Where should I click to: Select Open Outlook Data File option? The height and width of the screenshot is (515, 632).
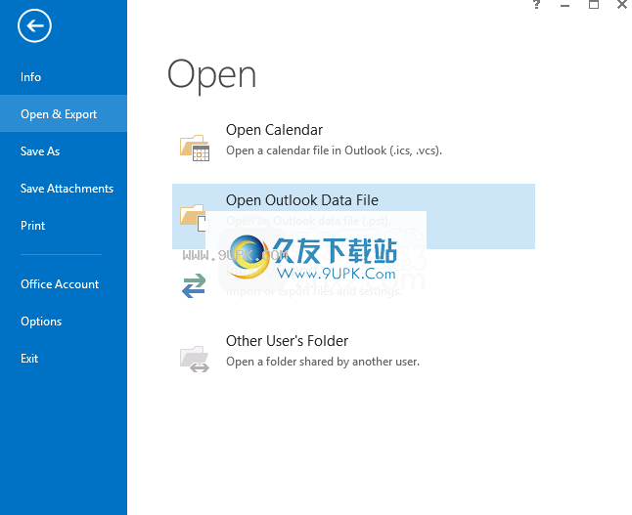click(353, 216)
